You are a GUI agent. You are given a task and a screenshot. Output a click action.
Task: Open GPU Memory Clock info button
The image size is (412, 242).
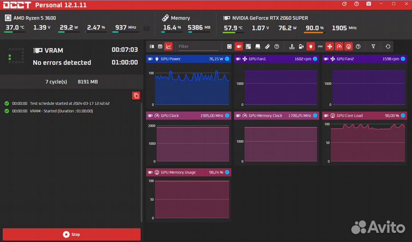point(315,116)
